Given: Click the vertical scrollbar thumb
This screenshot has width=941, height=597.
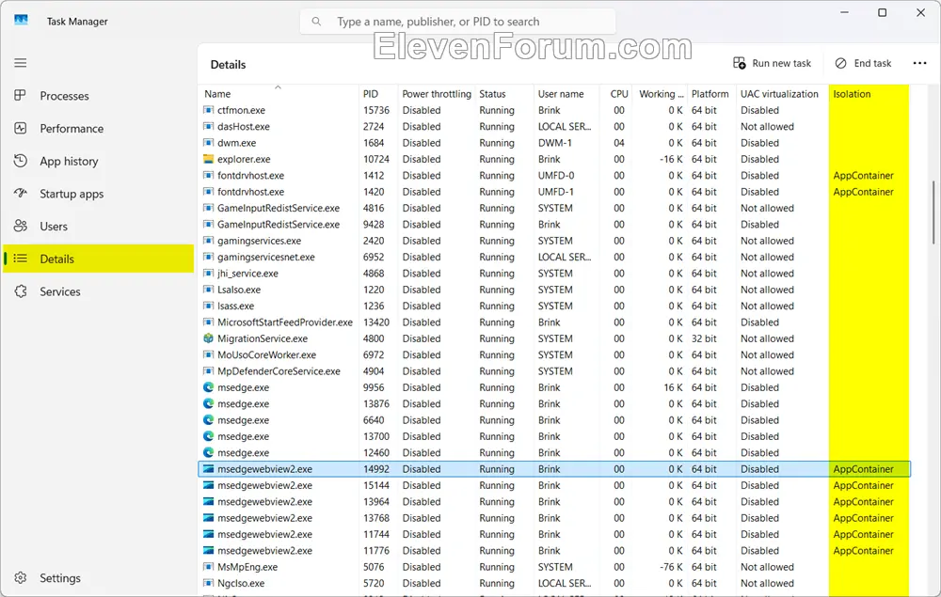Looking at the screenshot, I should pyautogui.click(x=933, y=212).
